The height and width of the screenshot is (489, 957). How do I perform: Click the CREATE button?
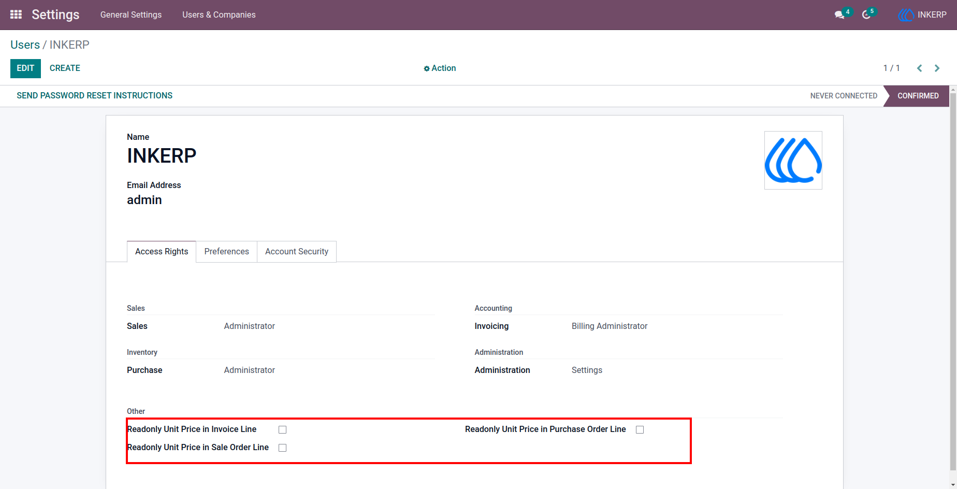(65, 68)
